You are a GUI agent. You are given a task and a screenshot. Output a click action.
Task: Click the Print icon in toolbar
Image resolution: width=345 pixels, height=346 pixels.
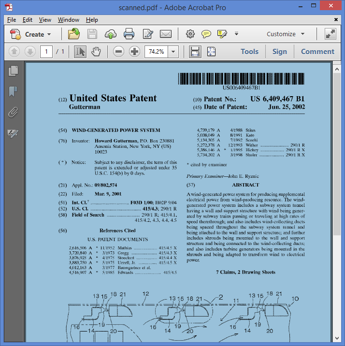coord(129,34)
